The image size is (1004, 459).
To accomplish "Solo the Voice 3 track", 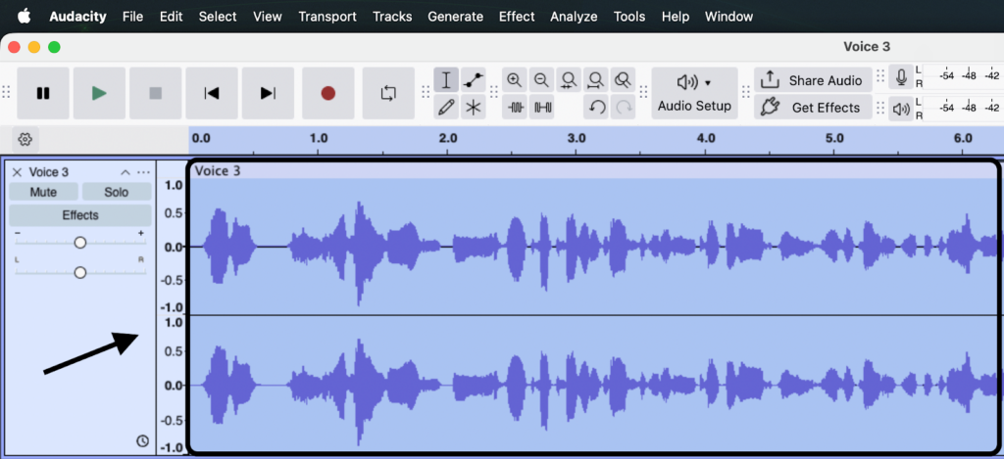I will point(116,192).
